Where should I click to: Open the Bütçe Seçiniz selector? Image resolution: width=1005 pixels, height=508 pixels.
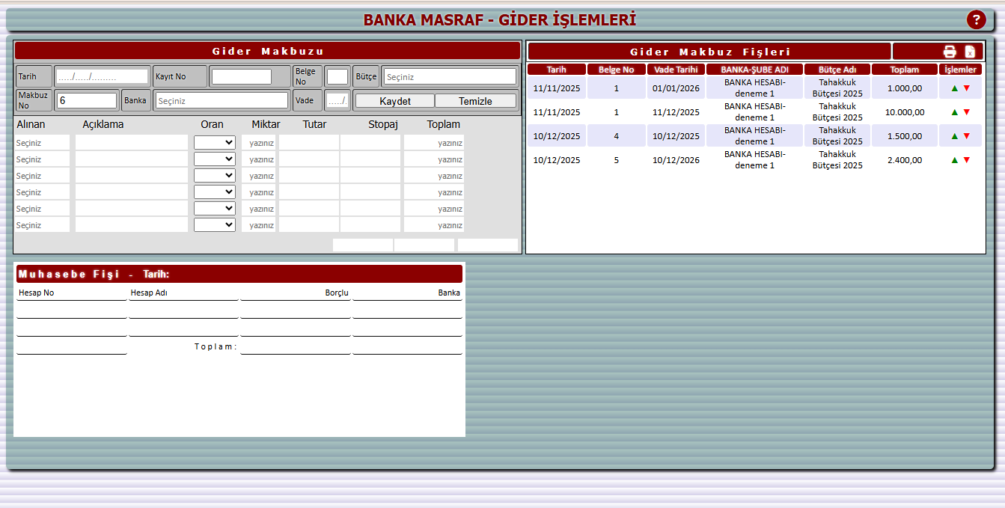(x=449, y=76)
